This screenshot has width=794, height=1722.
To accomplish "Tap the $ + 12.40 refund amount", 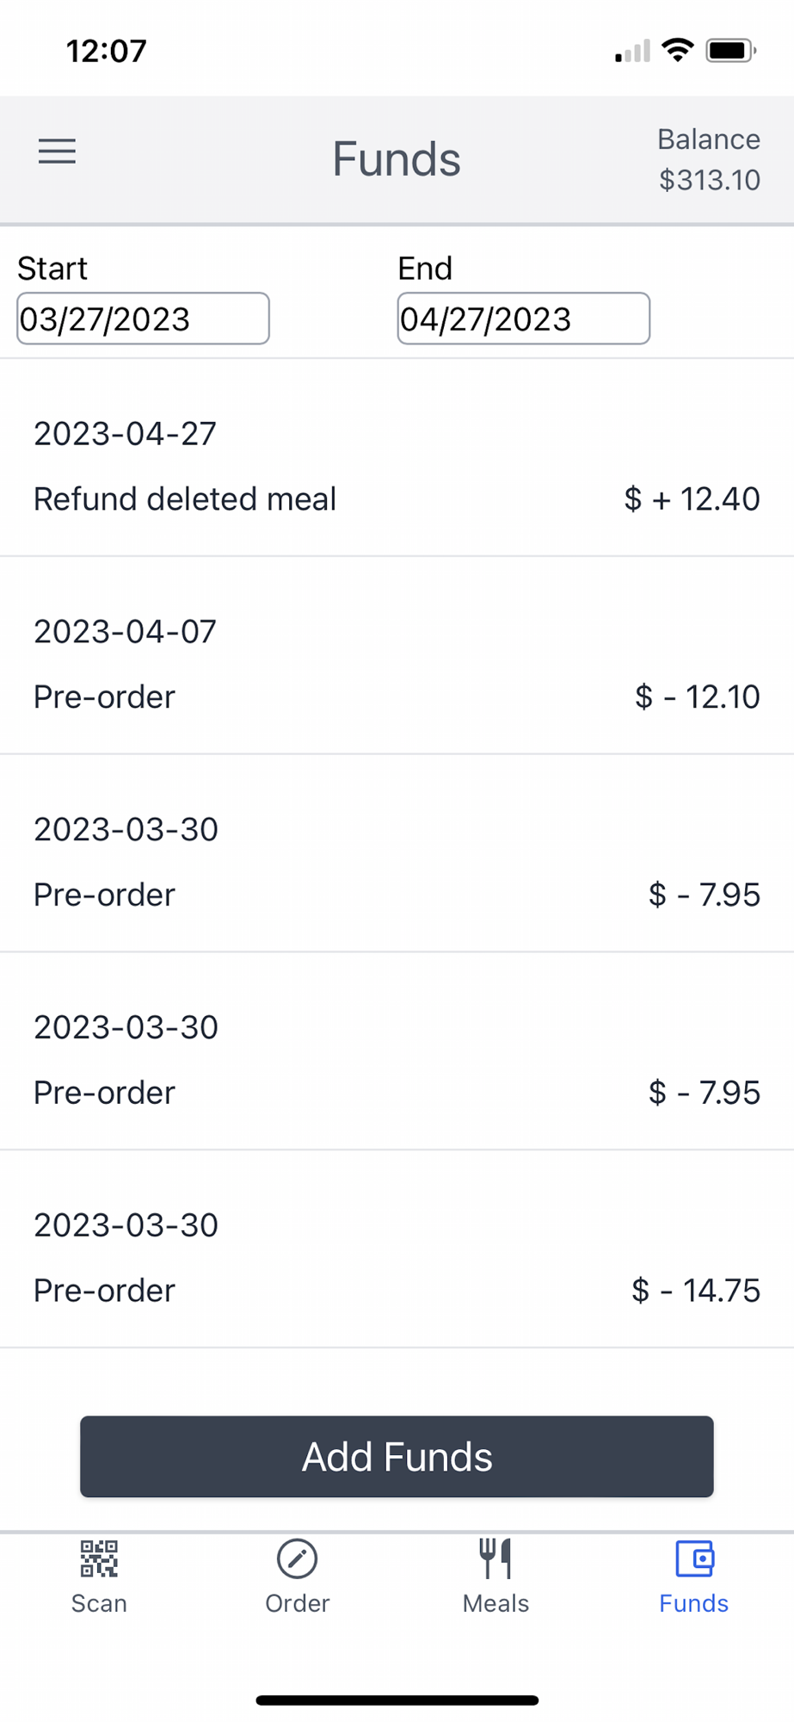I will pos(692,499).
